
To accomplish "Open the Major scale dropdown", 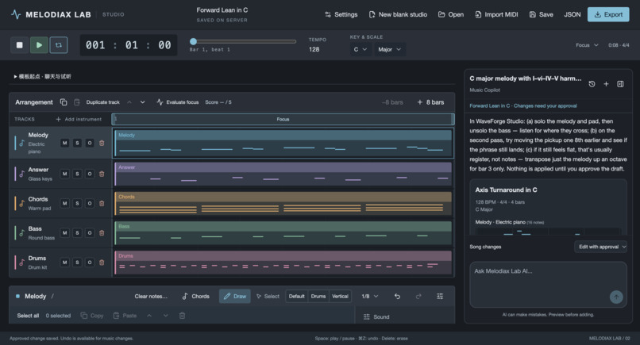I will pos(389,49).
